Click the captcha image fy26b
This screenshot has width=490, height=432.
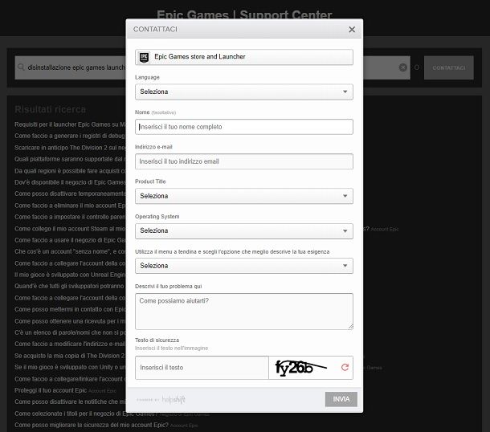coord(300,368)
